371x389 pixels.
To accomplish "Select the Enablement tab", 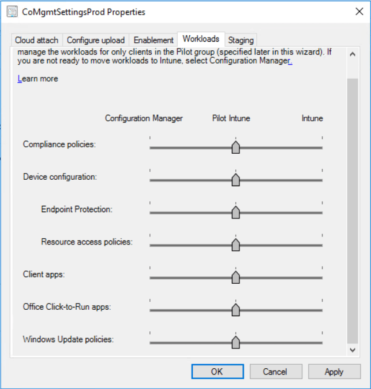I will click(x=153, y=40).
